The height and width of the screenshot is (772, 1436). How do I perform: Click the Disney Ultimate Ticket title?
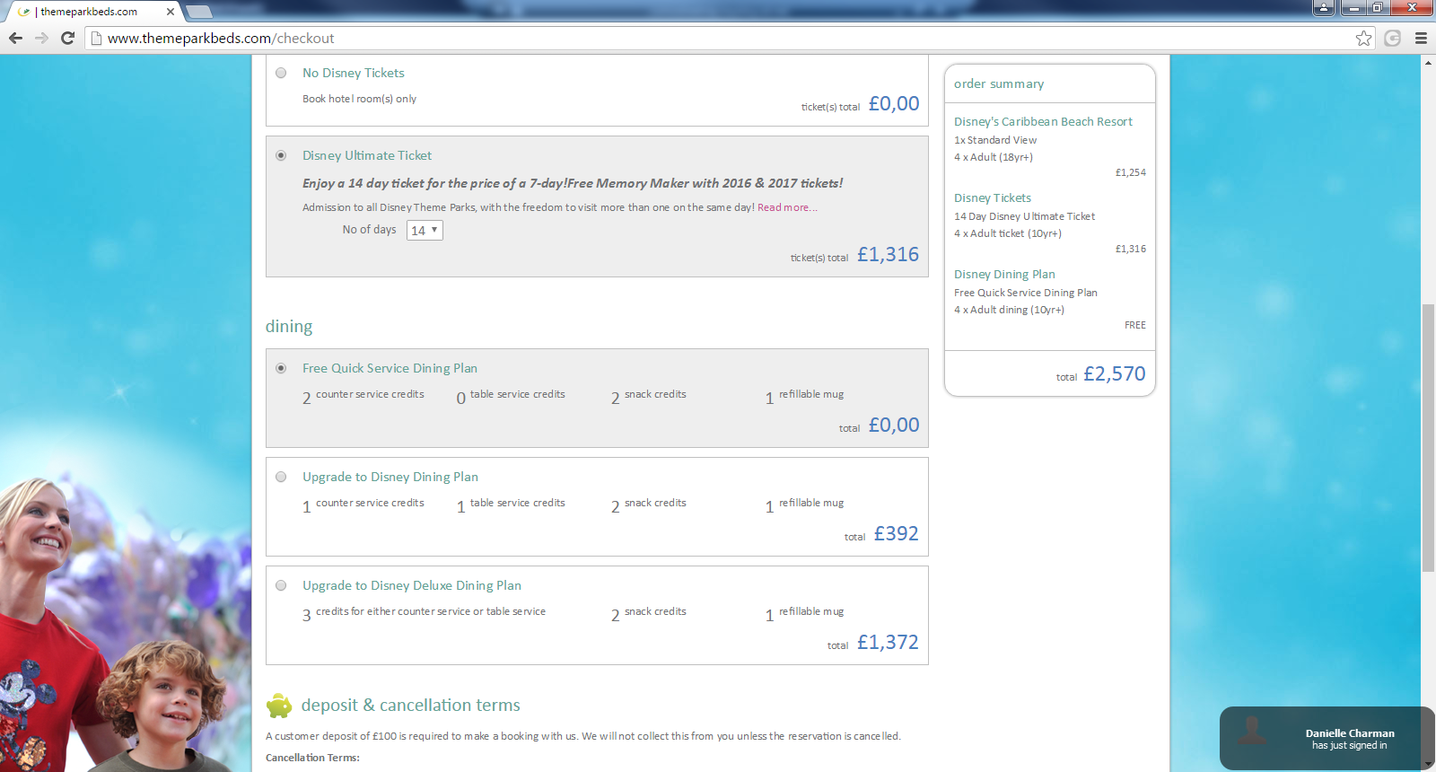(x=367, y=155)
